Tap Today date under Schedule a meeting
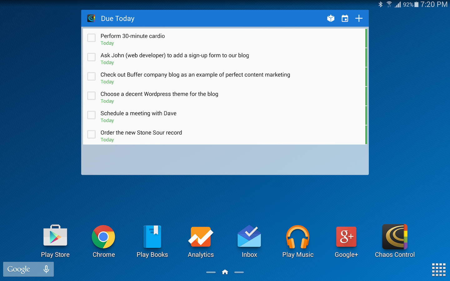450x281 pixels. [x=107, y=121]
